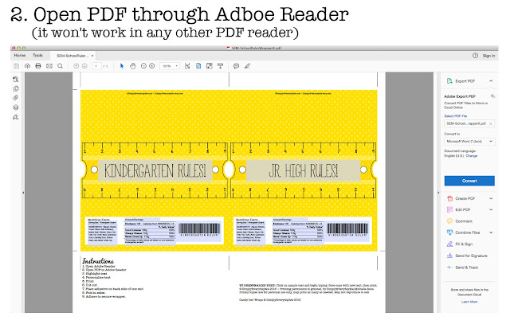Viewport: 510px width, 324px height.
Task: Collapse right tools pane arrow
Action: (x=438, y=193)
